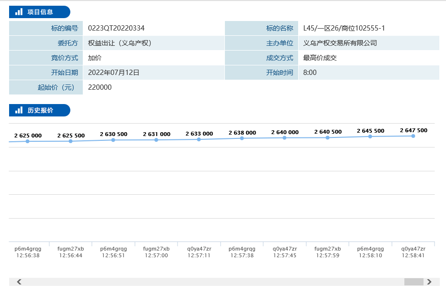Click the data point at 2 638 000
This screenshot has height=294, width=446.
pos(242,138)
